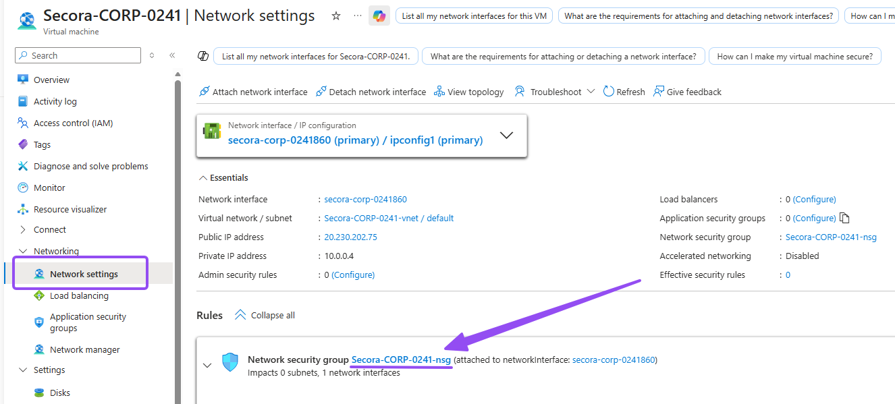Screen dimensions: 895x404
Task: Collapse the sidebar with the double-arrow button
Action: [172, 55]
